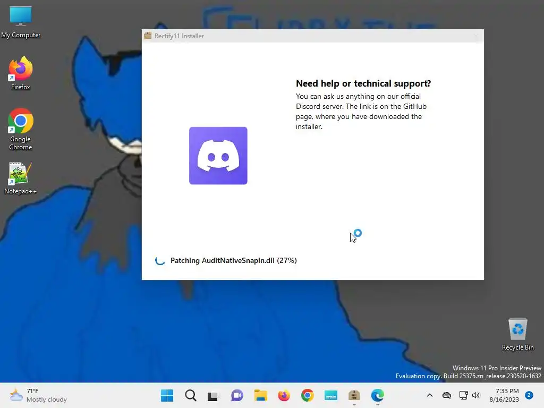Open the My Computer desktop icon

point(21,22)
